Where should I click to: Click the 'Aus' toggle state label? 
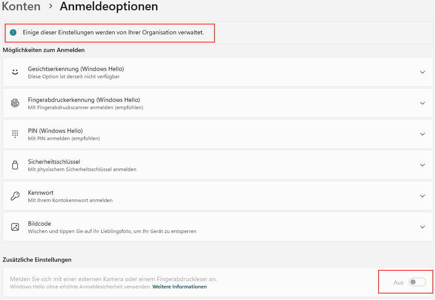pos(398,282)
